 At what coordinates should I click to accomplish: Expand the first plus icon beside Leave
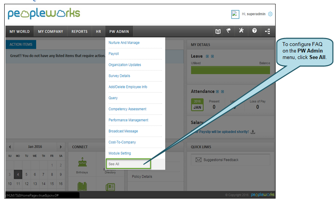207,56
